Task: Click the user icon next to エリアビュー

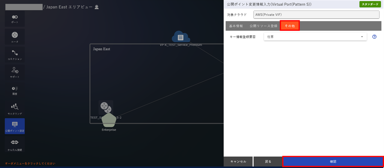Action: pos(97,7)
